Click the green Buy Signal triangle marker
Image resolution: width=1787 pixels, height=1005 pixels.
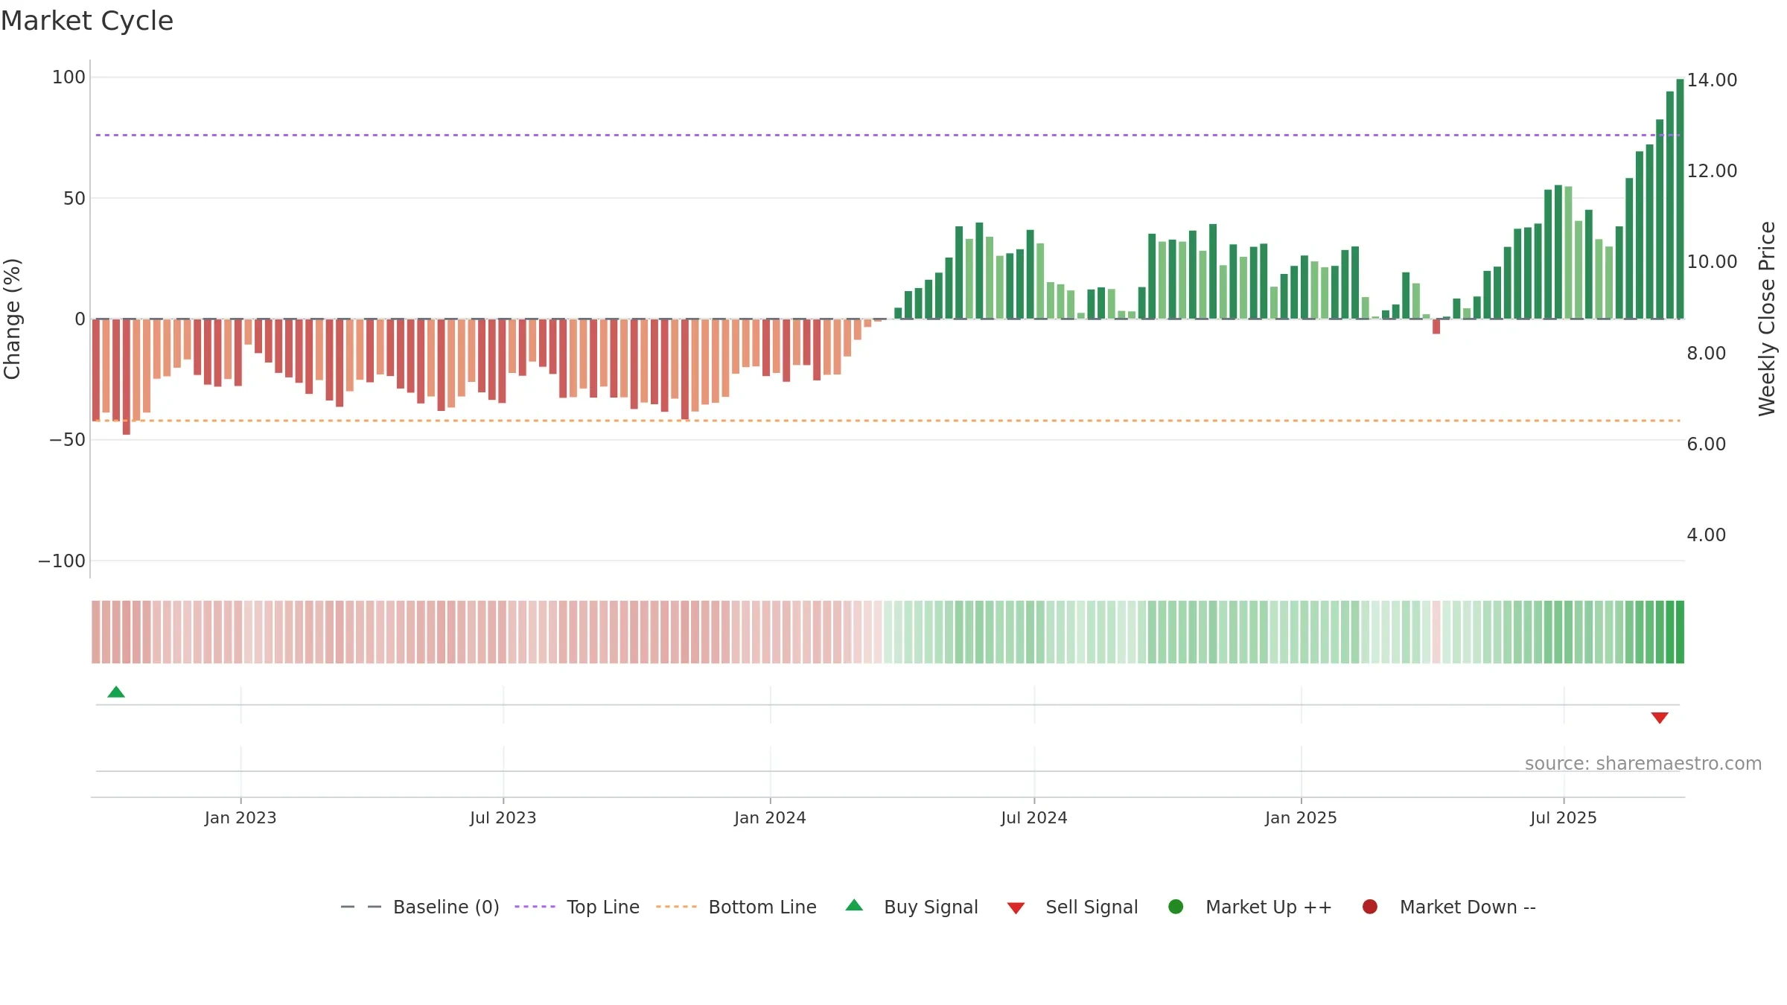[116, 692]
